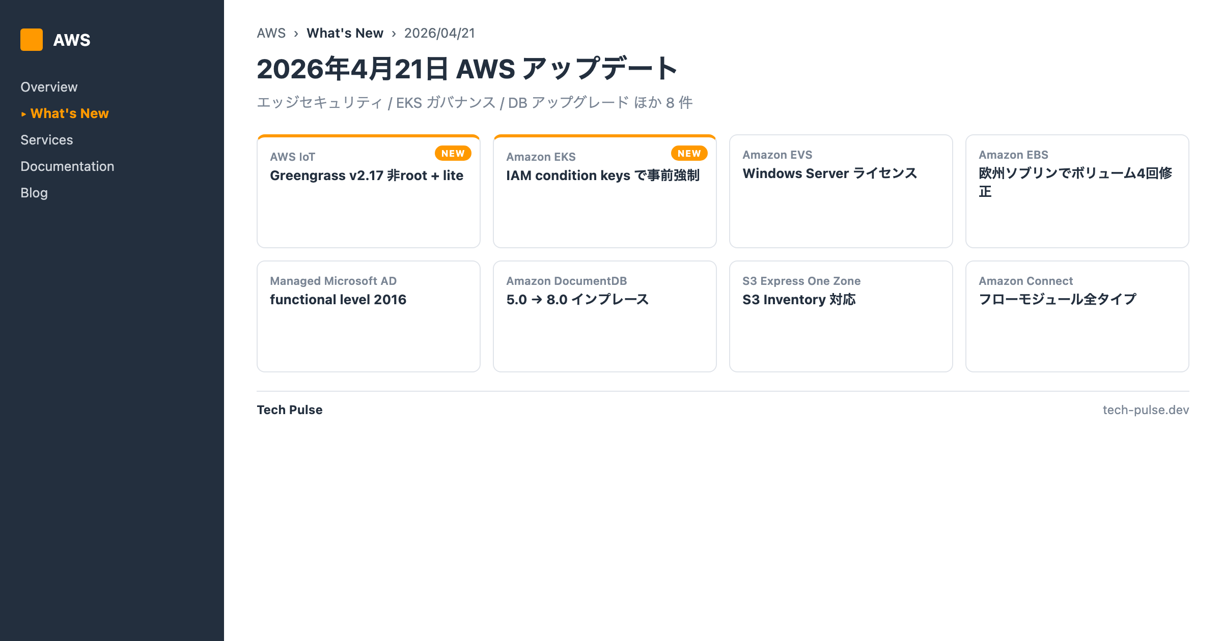The height and width of the screenshot is (641, 1222).
Task: Click the 2026/04/21 breadcrumb item
Action: tap(439, 33)
